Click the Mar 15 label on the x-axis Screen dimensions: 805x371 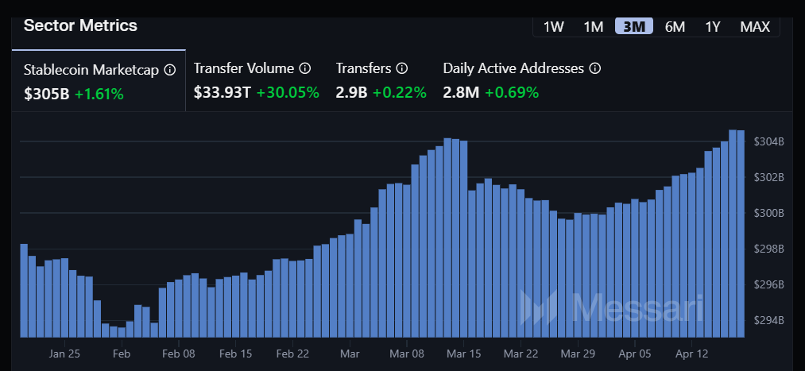(464, 353)
